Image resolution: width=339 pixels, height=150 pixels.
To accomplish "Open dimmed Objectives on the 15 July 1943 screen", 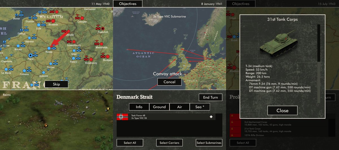I will pyautogui.click(x=241, y=4).
